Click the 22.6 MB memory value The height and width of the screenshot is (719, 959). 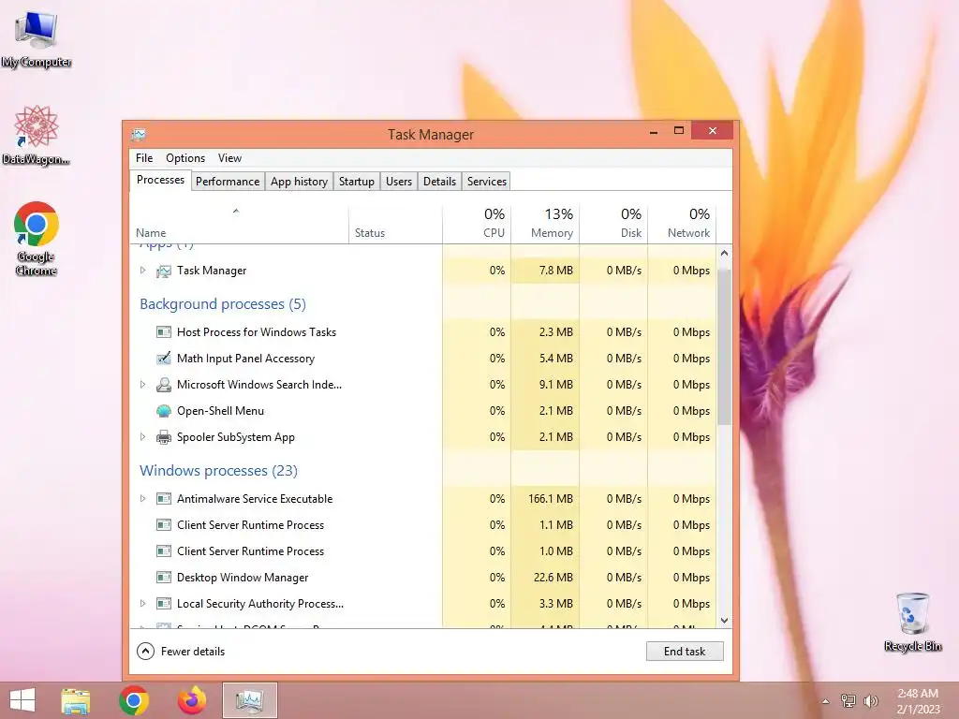pyautogui.click(x=553, y=577)
